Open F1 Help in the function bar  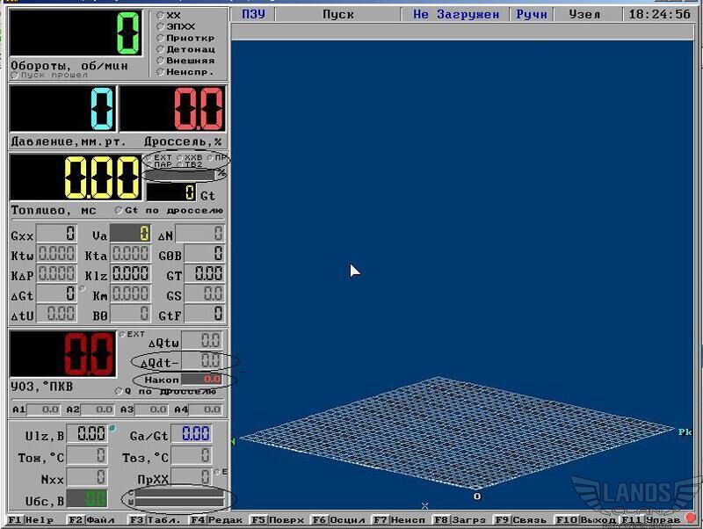(32, 519)
